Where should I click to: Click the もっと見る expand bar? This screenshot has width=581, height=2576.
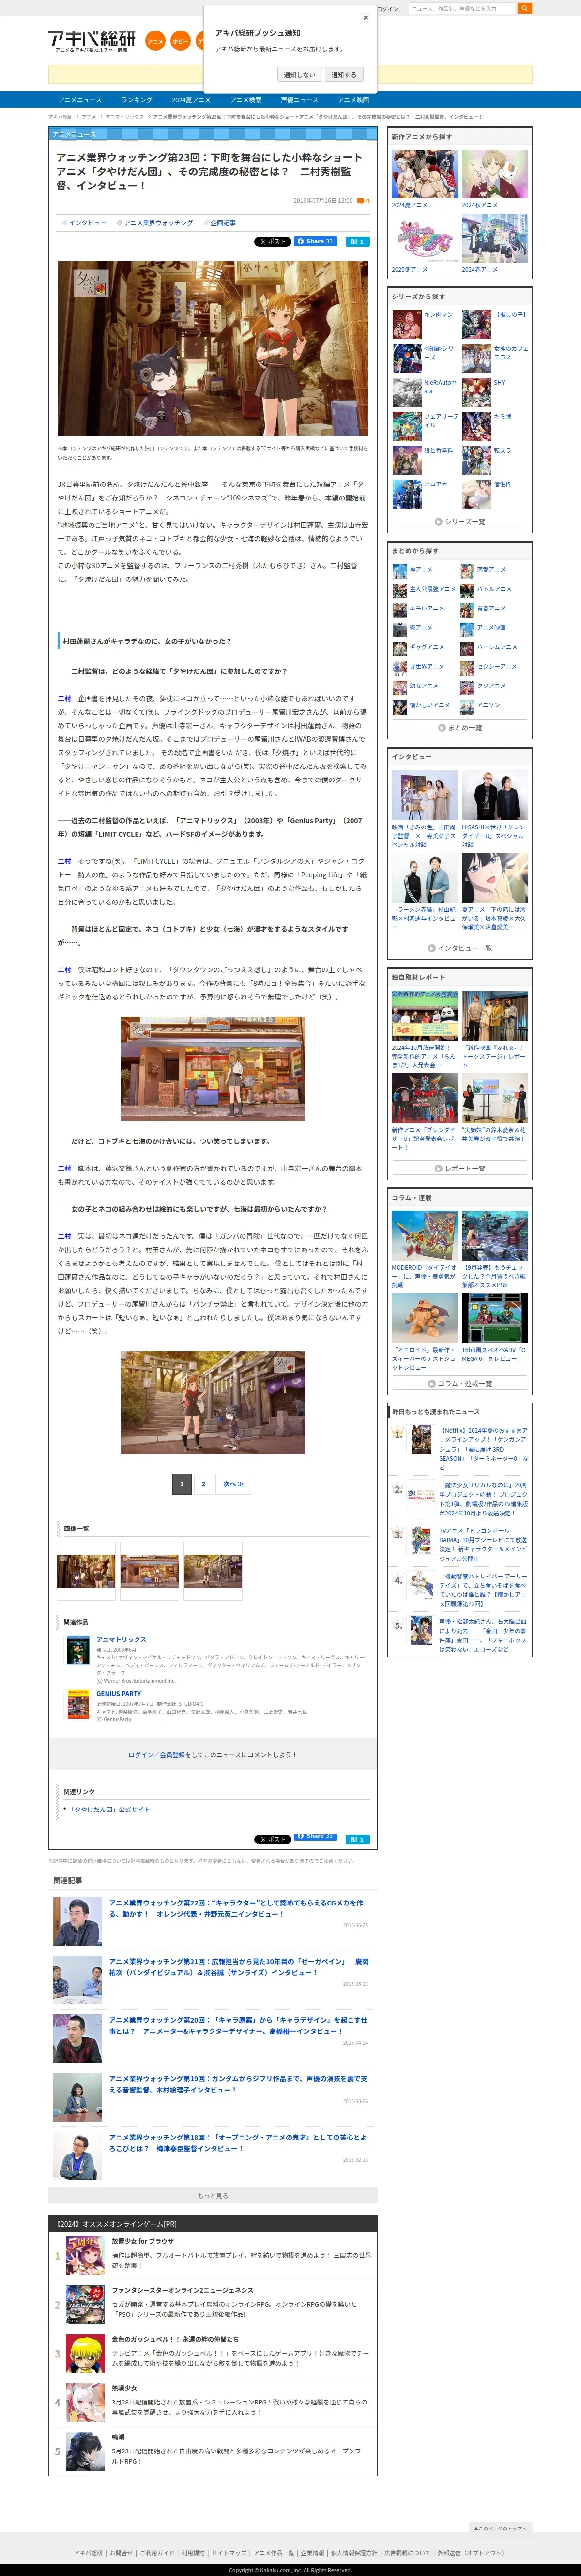(x=213, y=2195)
